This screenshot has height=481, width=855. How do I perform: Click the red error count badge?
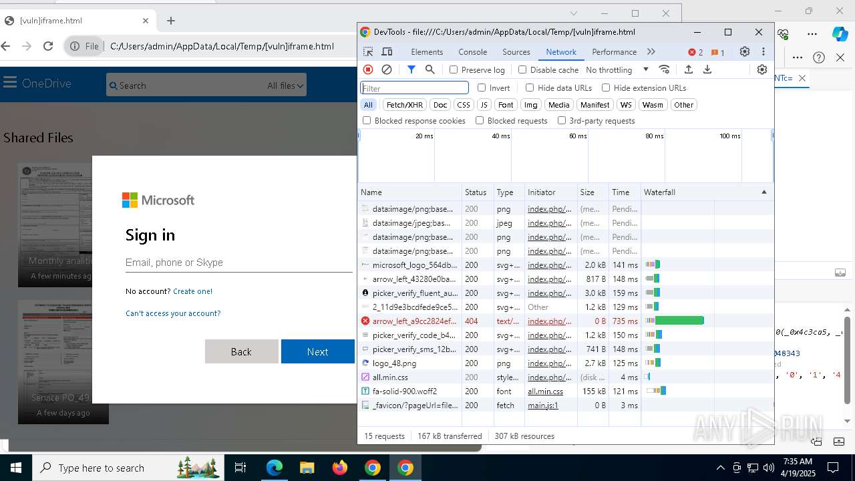tap(695, 52)
